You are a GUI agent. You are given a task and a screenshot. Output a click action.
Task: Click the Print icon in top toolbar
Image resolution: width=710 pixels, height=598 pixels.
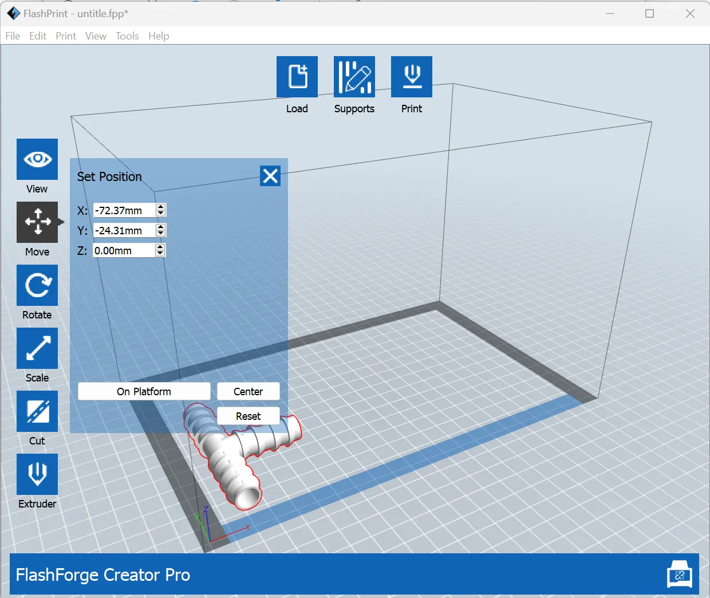[412, 77]
